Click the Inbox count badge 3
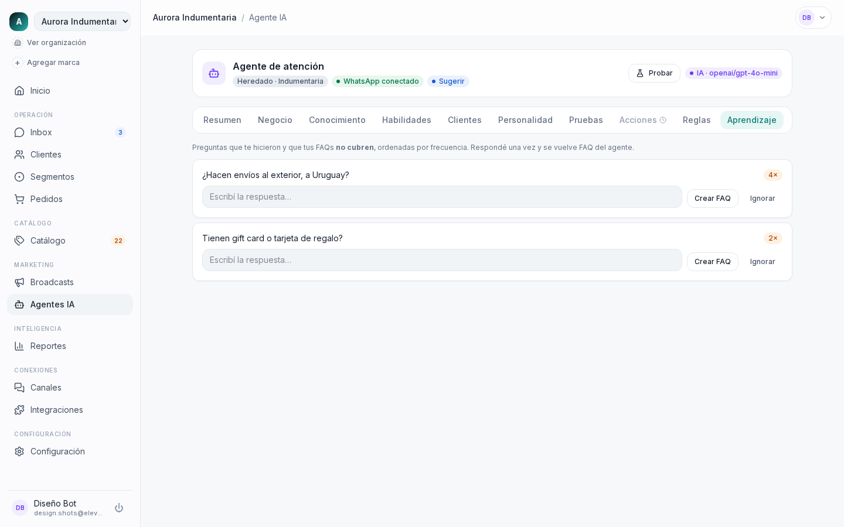 pyautogui.click(x=120, y=132)
